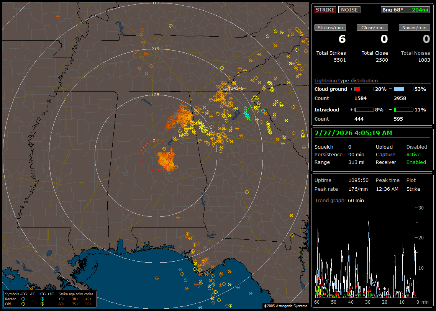
Task: Click the cyan recent +CG symbol in legend
Action: 42,299
